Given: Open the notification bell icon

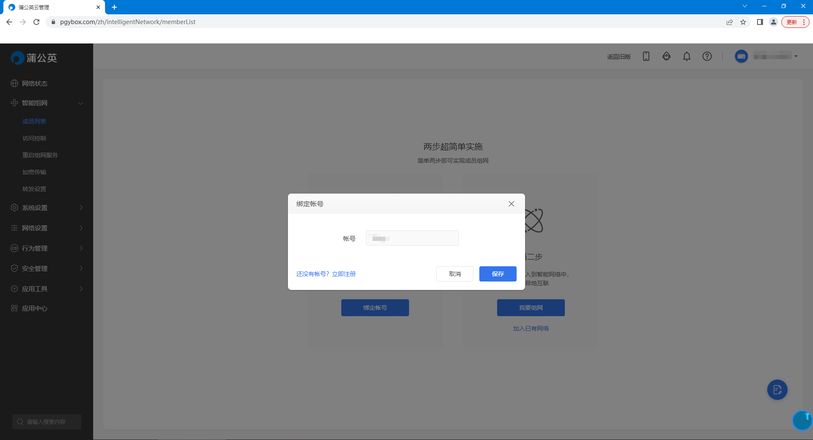Looking at the screenshot, I should click(x=686, y=56).
